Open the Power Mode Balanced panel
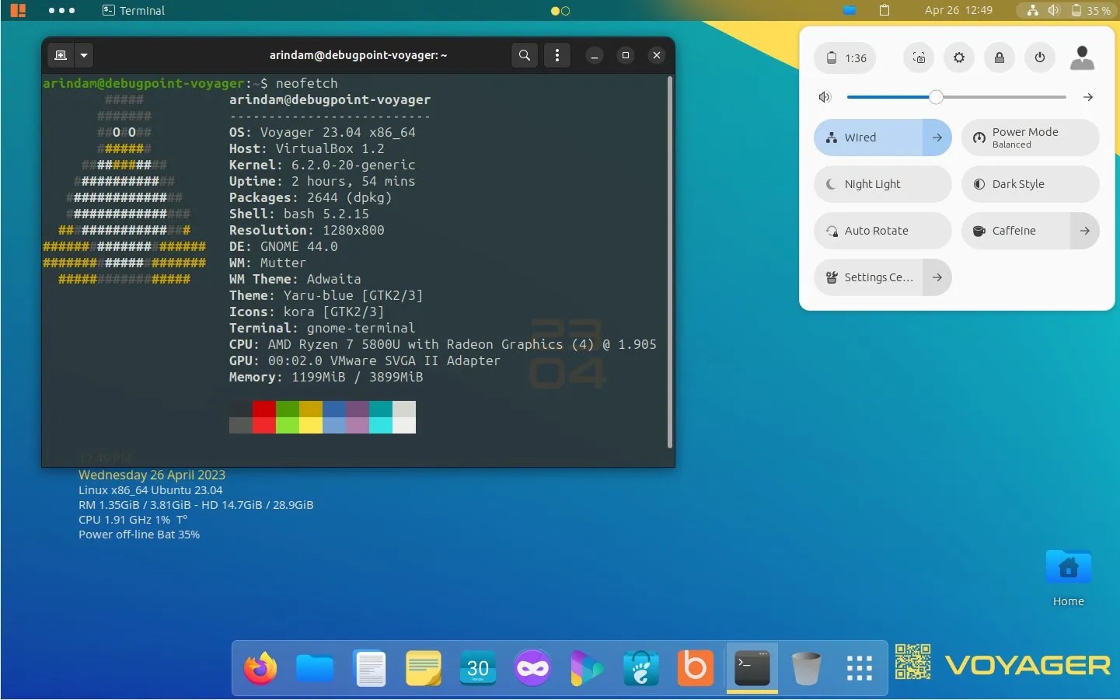The image size is (1120, 700). click(x=1026, y=138)
